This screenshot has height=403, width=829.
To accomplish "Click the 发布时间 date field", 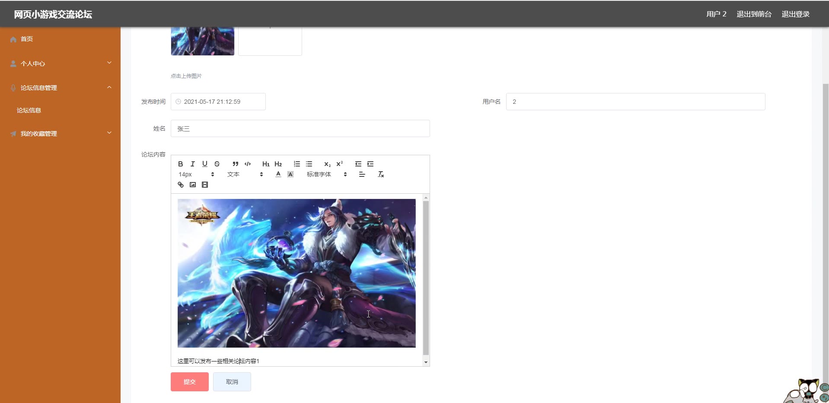I will 218,102.
